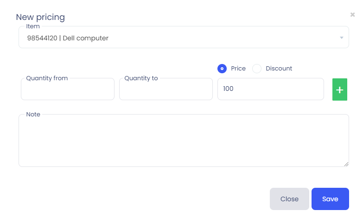Click the Item field label
Image resolution: width=363 pixels, height=217 pixels.
click(x=33, y=26)
